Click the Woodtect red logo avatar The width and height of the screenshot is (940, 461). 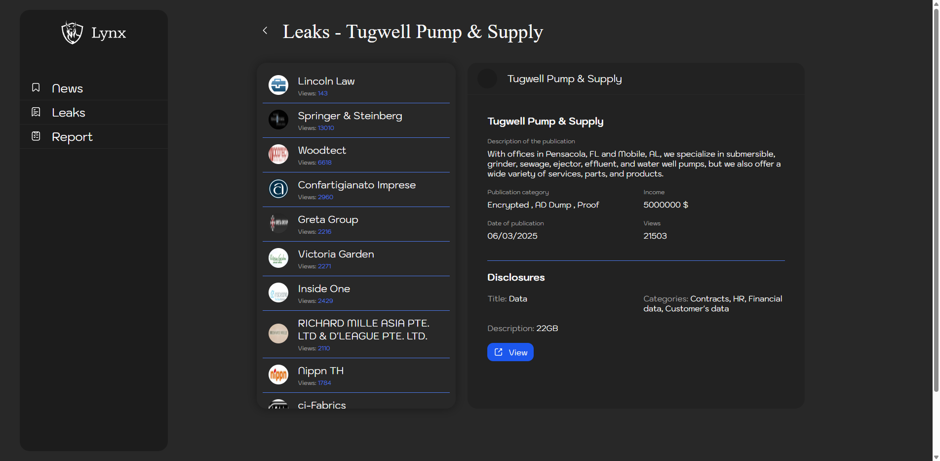pos(278,154)
